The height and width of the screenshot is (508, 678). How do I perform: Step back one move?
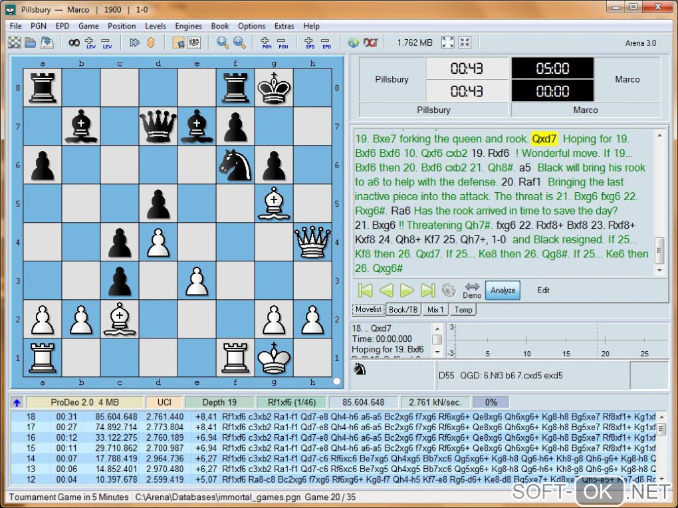click(x=386, y=291)
